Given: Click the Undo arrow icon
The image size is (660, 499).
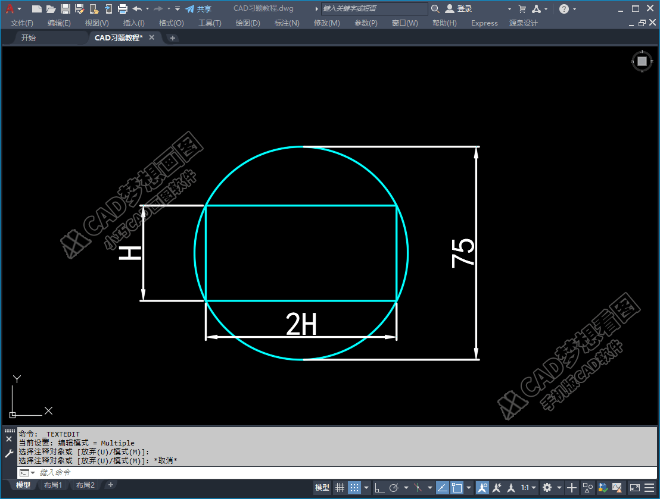Looking at the screenshot, I should [137, 9].
